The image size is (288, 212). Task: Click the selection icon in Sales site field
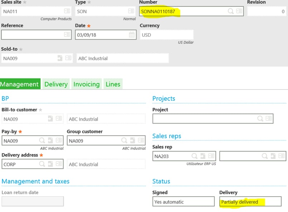[67, 11]
